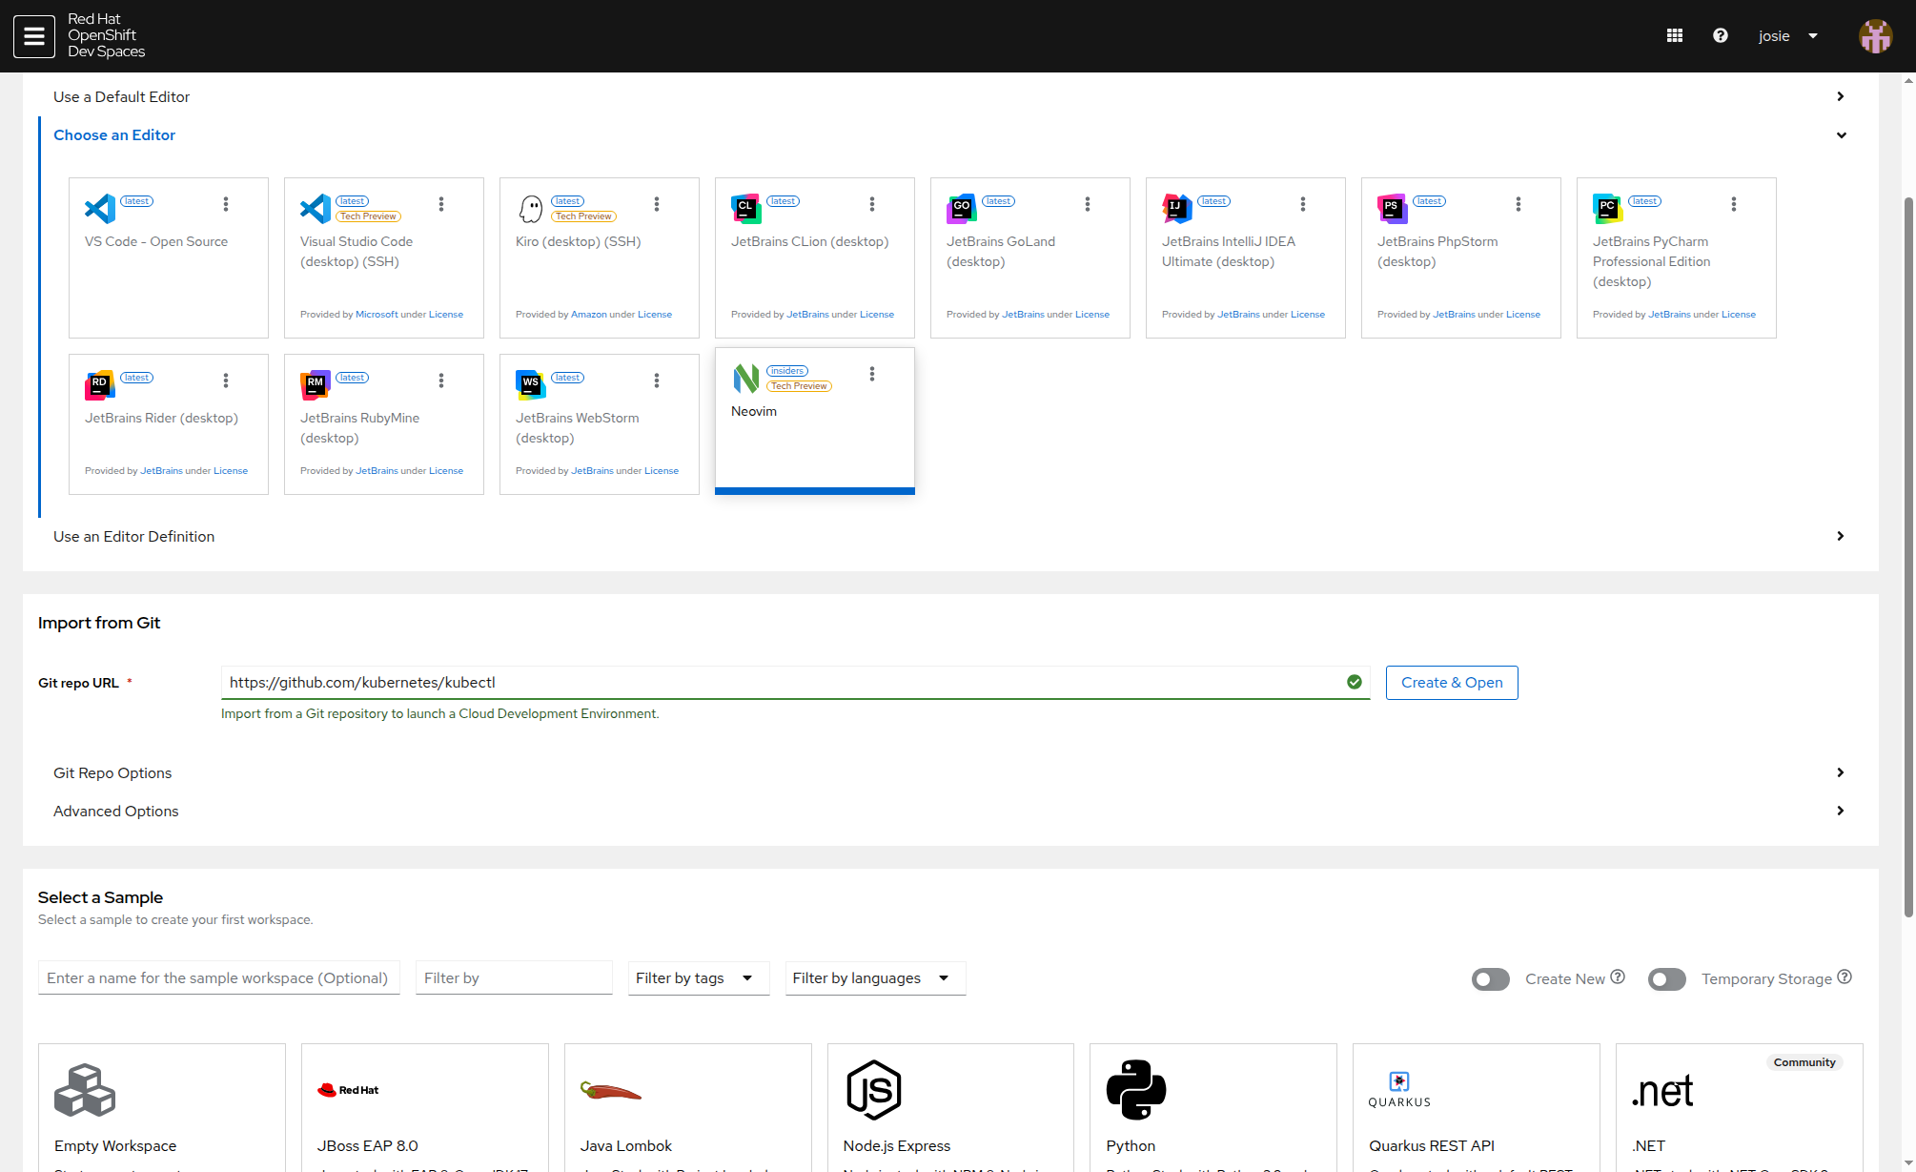Screen dimensions: 1916x1172
Task: Open the applications grid launcher icon
Action: (1675, 36)
